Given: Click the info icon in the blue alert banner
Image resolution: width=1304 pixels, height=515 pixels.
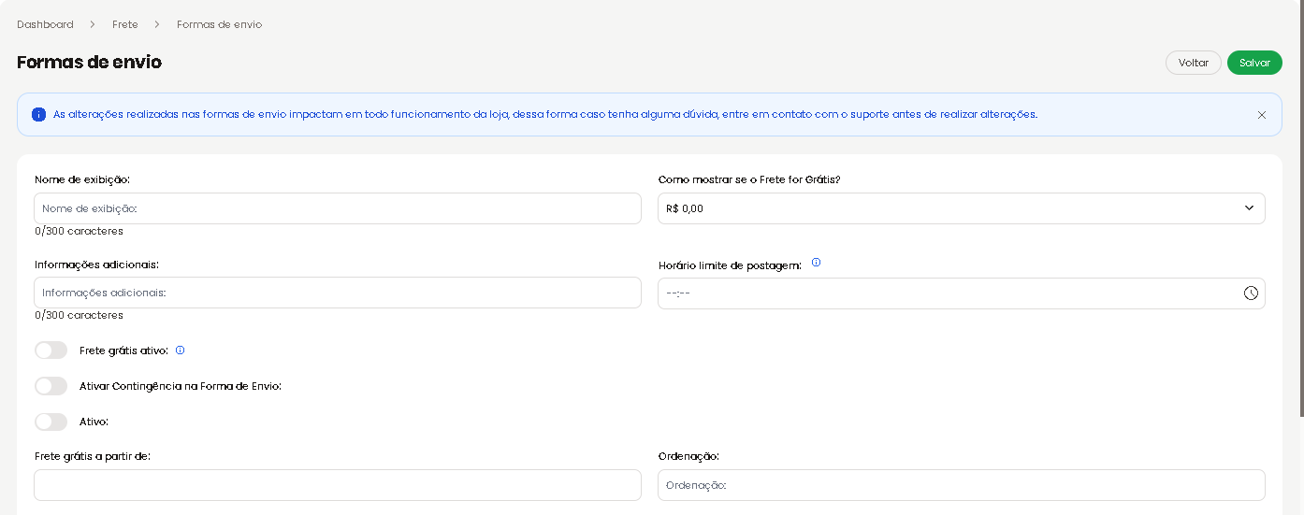Looking at the screenshot, I should [x=38, y=115].
